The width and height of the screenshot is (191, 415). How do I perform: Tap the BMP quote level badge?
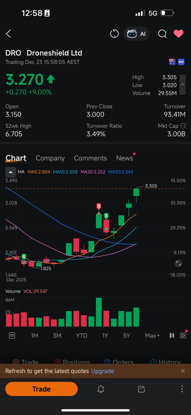coord(181,62)
